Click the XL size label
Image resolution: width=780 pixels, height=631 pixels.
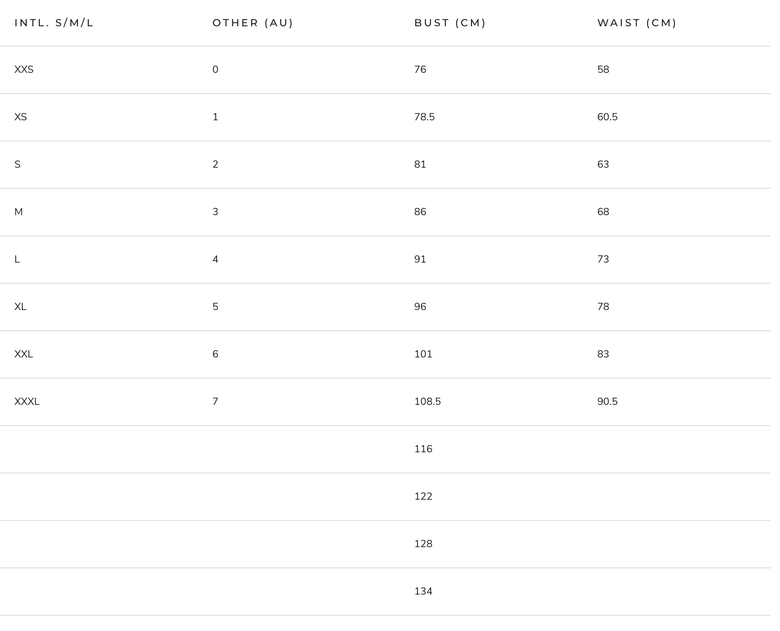point(20,307)
